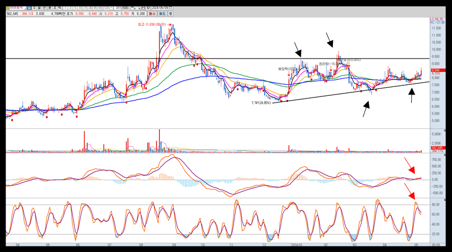Switch to the yearly (년) chart period
The width and height of the screenshot is (452, 252).
(44, 8)
